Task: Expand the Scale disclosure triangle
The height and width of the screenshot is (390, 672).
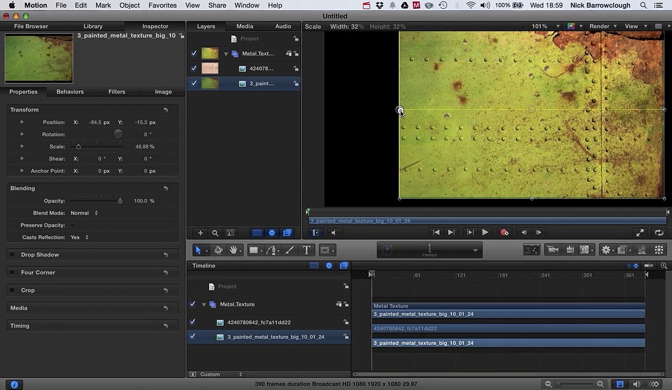Action: pos(22,147)
